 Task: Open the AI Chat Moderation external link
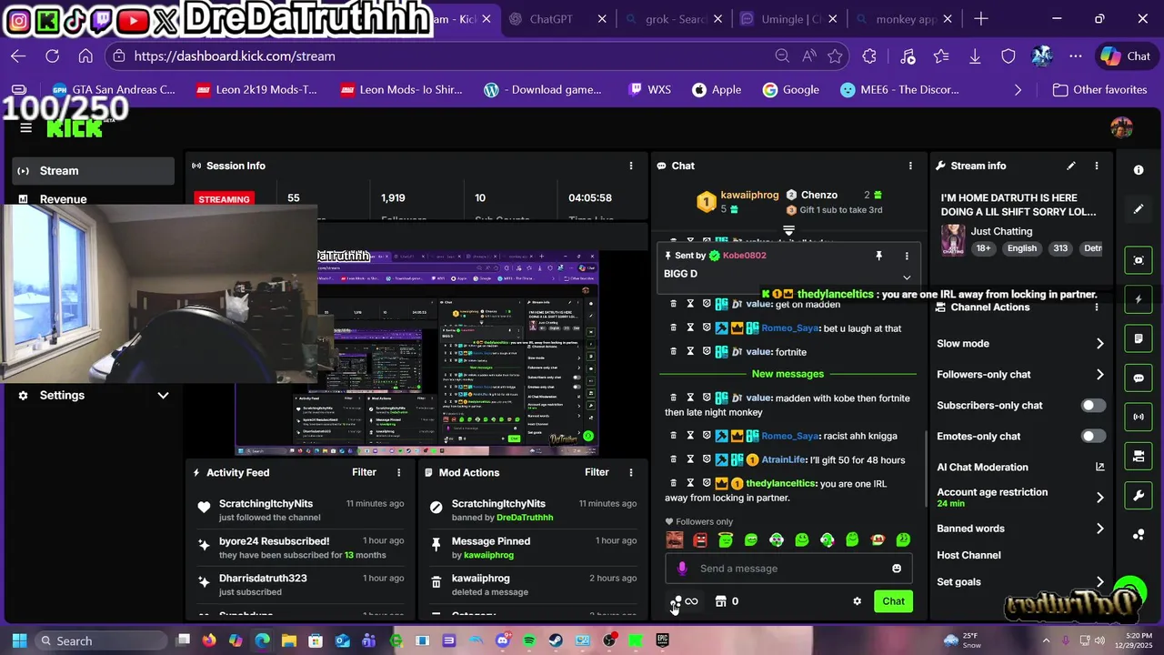click(x=1099, y=467)
